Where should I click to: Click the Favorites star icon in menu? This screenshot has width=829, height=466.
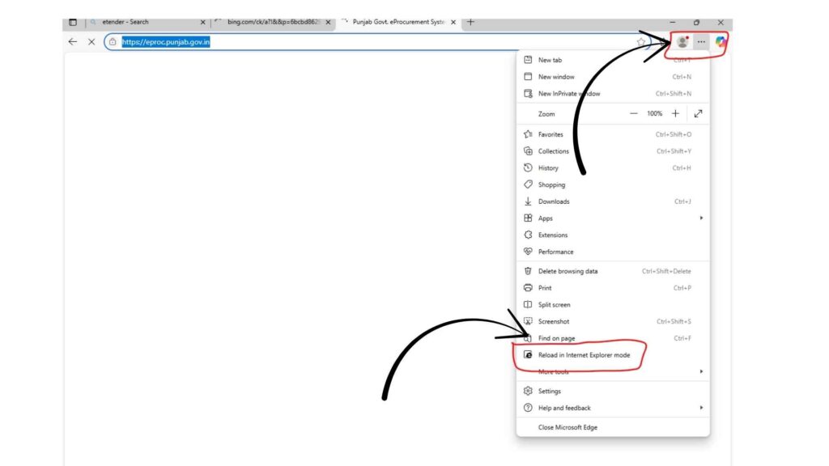(528, 134)
